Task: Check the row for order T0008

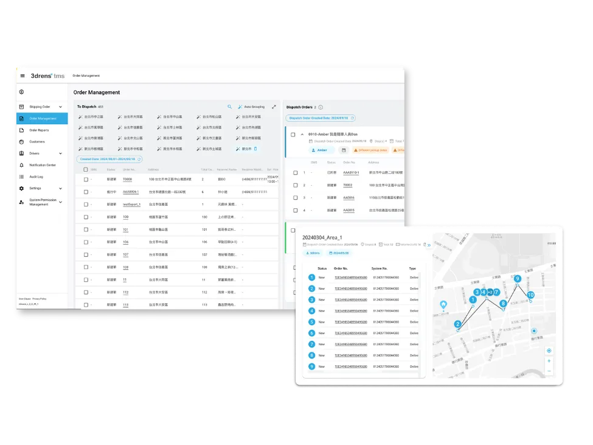Action: [86, 180]
